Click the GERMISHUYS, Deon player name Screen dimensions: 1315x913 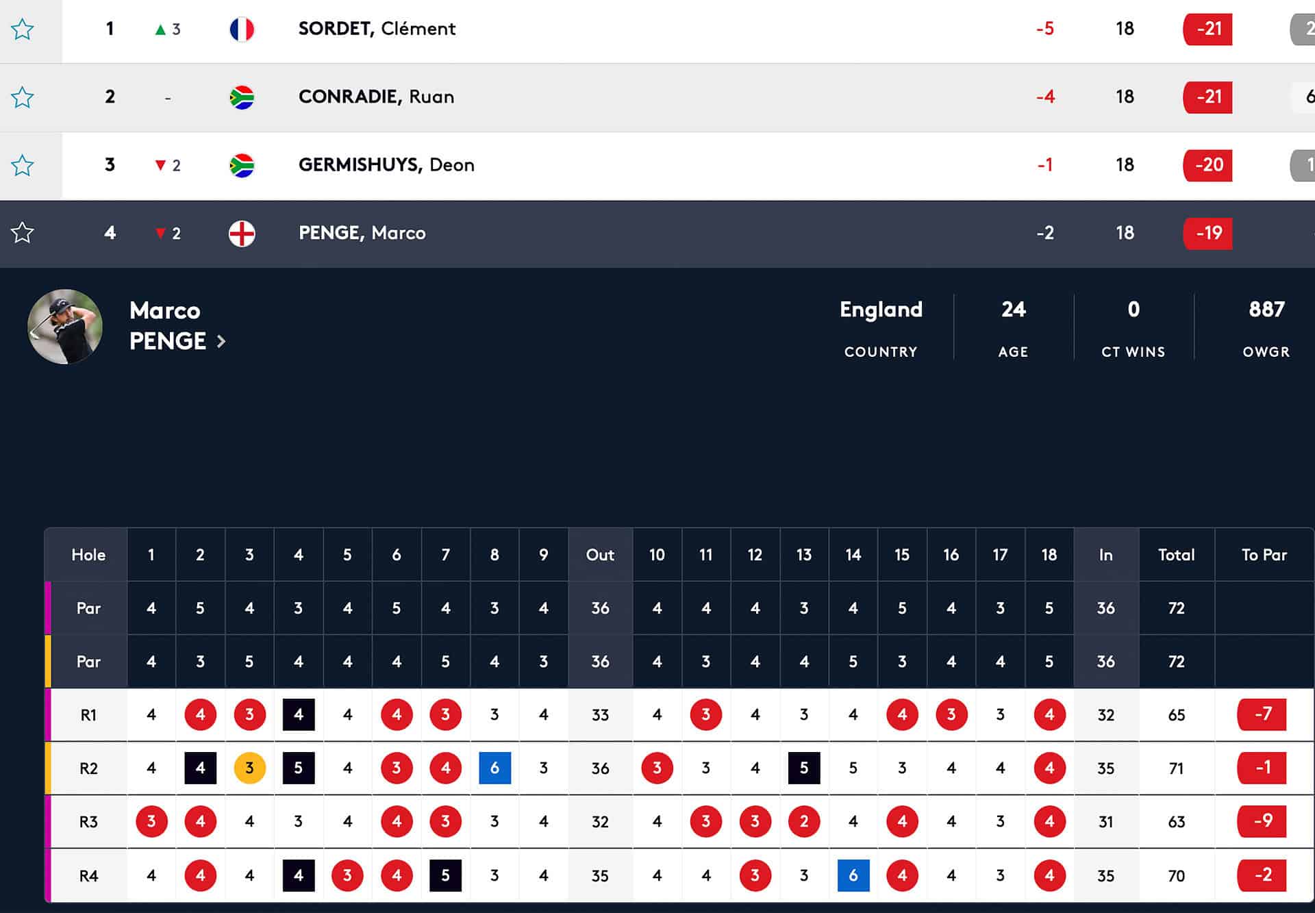(386, 165)
